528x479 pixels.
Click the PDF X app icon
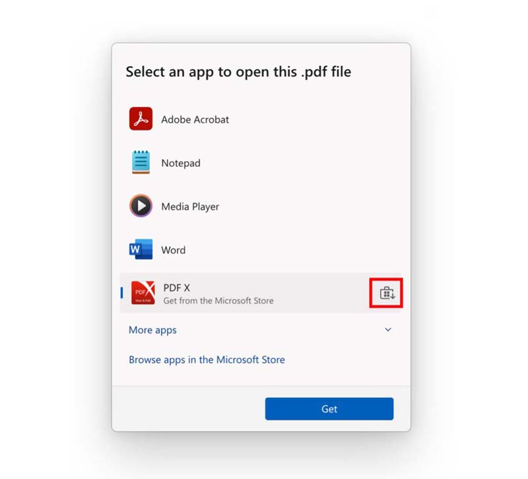pos(143,292)
